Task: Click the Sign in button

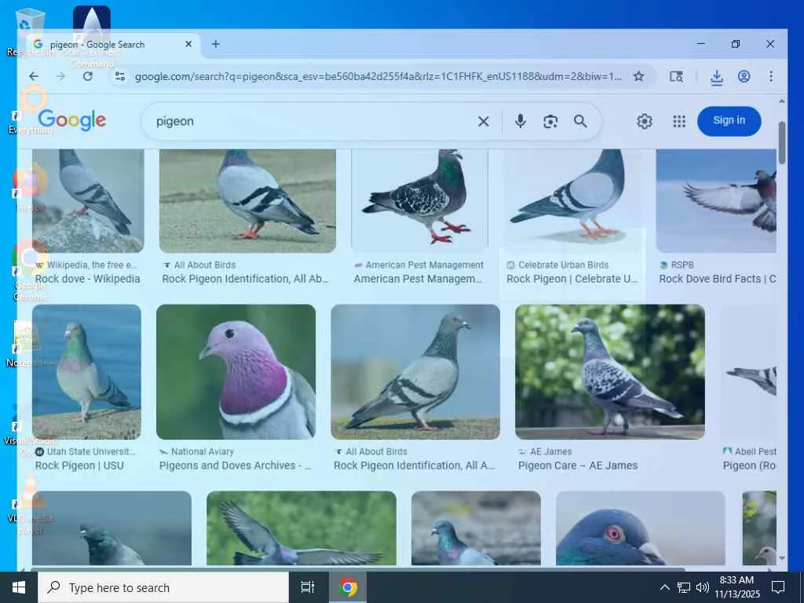Action: click(729, 121)
